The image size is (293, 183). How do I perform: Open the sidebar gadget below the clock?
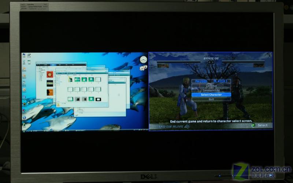pos(143,68)
